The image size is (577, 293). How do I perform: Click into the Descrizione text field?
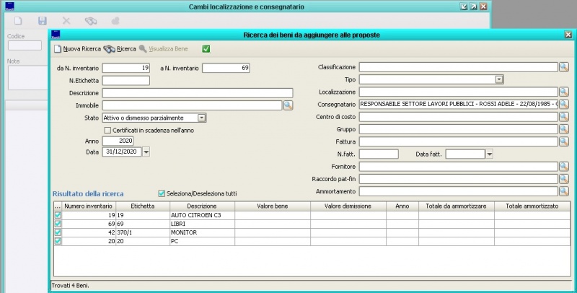click(197, 92)
